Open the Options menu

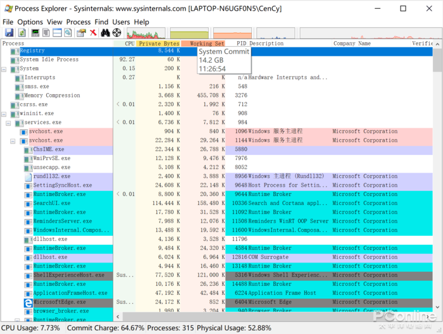pos(30,22)
